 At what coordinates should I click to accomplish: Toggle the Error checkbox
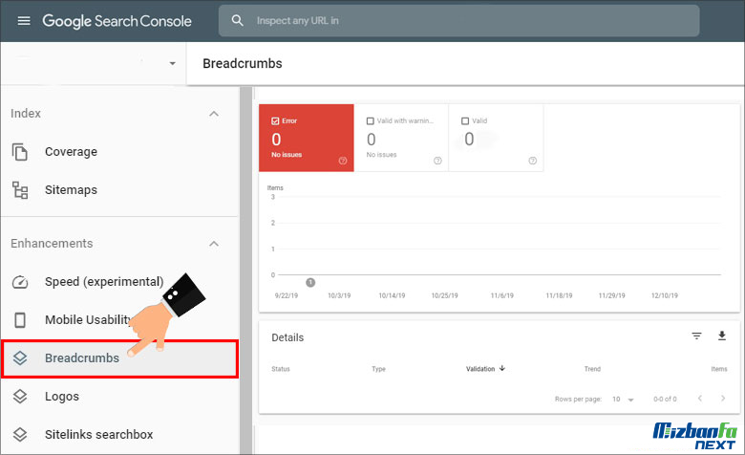click(276, 121)
